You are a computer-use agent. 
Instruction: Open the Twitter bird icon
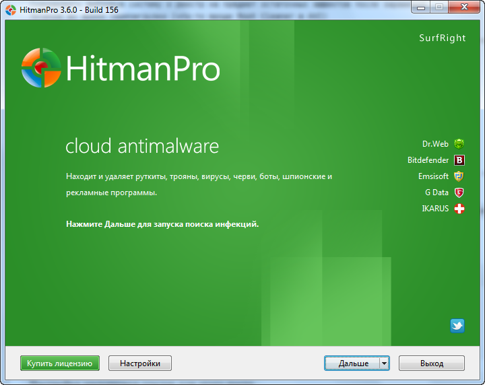tap(457, 326)
